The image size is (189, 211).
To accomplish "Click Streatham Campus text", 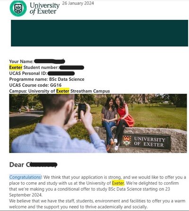I will (90, 91).
